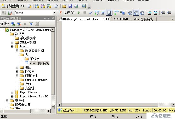Click the Object Explorer connect server icon
This screenshot has height=119, width=175.
tap(13, 24)
